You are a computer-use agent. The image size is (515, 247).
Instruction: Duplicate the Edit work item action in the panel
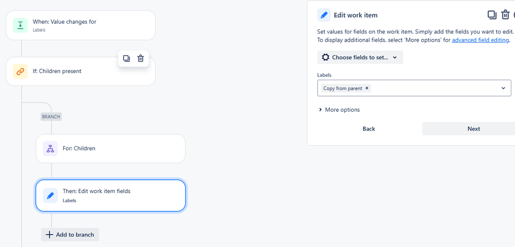pyautogui.click(x=492, y=15)
